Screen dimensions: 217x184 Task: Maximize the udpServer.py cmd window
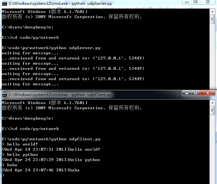click(196, 2)
